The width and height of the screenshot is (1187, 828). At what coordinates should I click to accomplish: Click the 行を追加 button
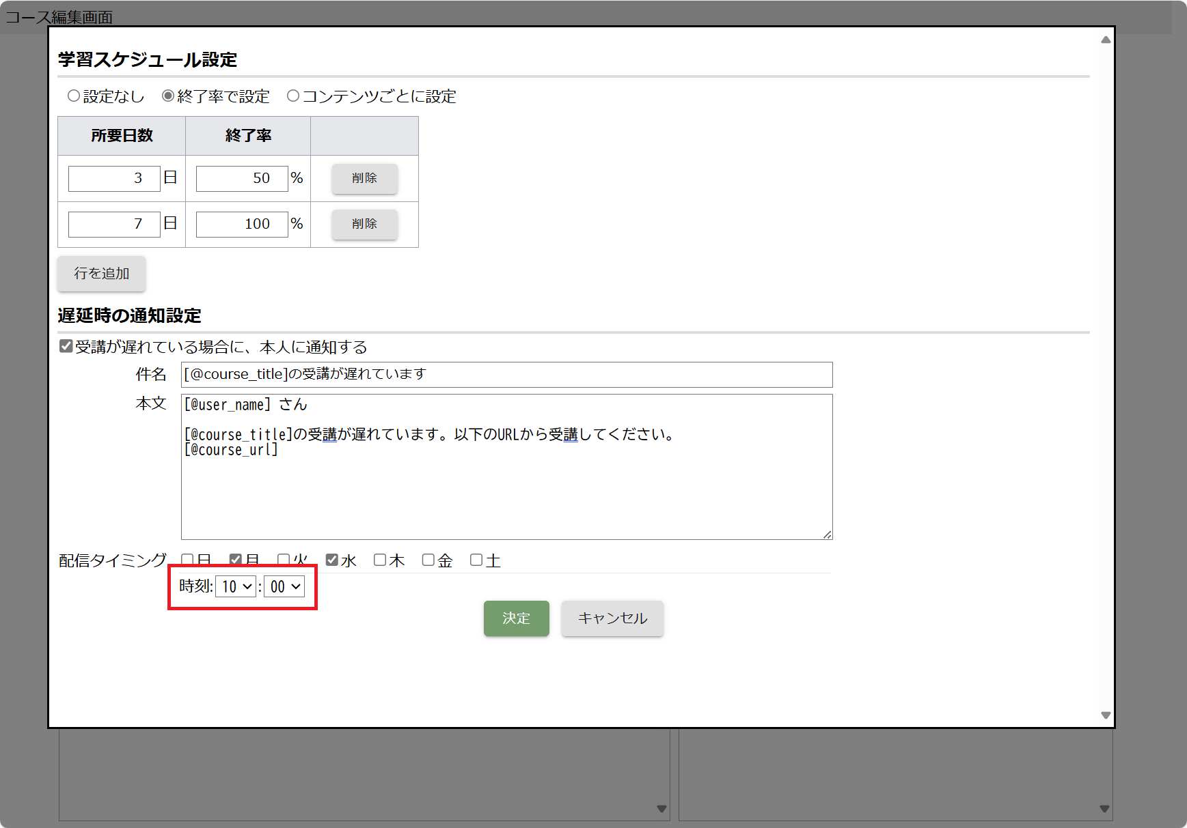(101, 273)
